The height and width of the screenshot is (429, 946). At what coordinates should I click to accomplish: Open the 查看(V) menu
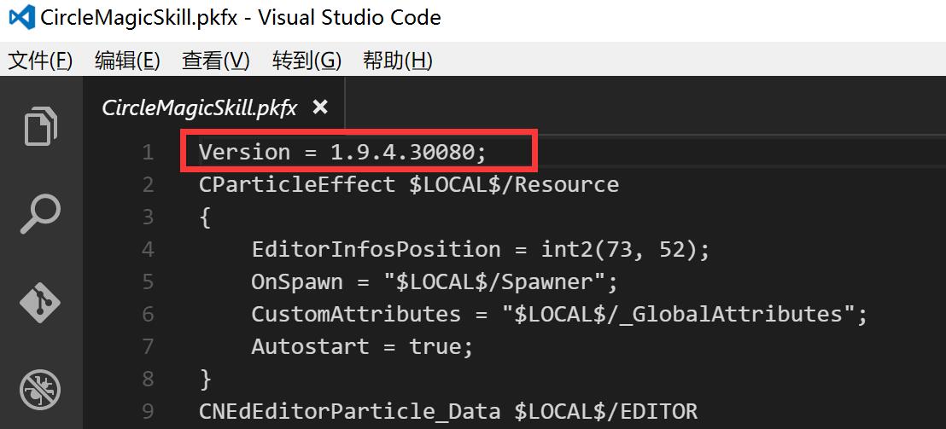215,61
